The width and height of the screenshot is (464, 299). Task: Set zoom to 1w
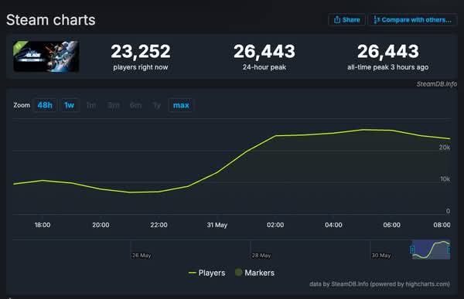[x=70, y=105]
